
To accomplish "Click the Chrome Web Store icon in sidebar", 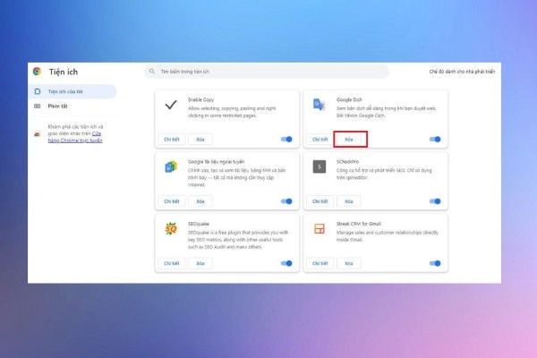I will 37,133.
